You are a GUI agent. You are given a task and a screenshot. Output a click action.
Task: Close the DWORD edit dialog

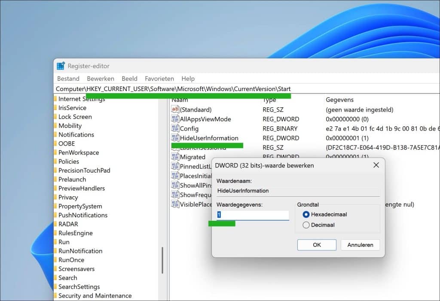point(376,165)
